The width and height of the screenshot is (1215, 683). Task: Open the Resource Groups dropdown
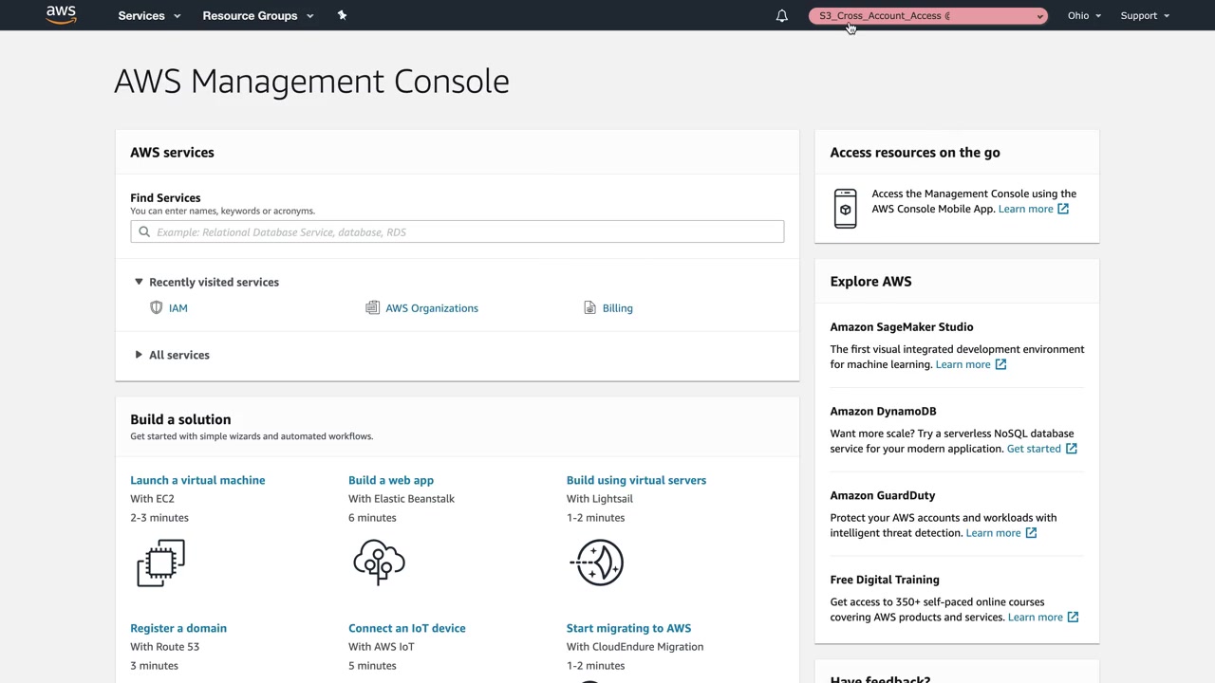click(x=257, y=16)
